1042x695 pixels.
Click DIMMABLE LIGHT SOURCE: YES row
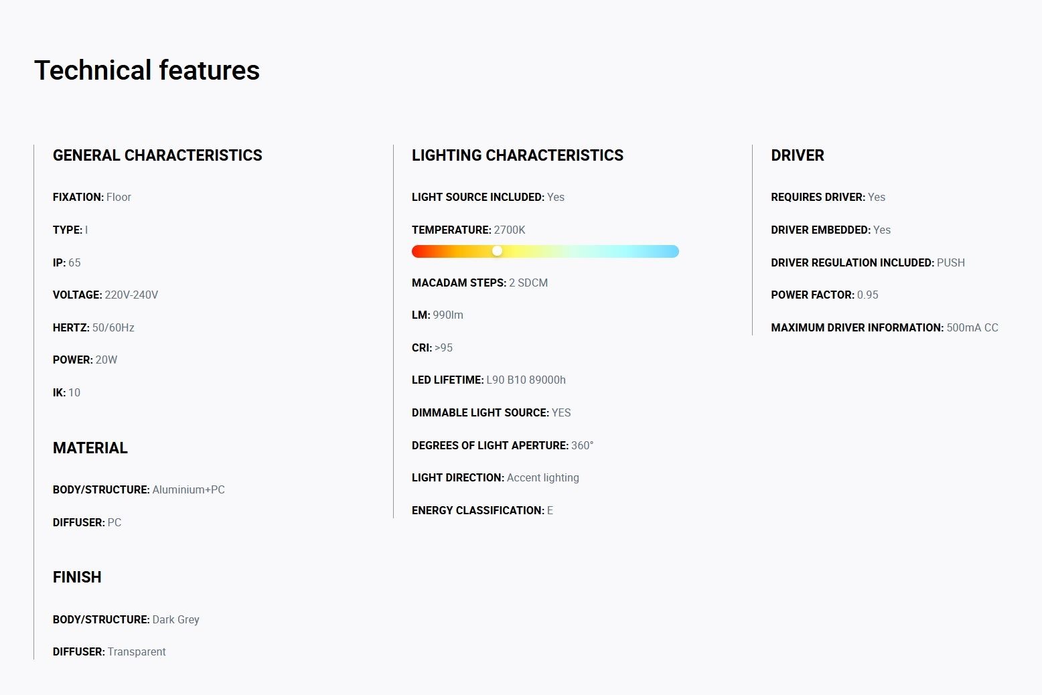click(492, 412)
